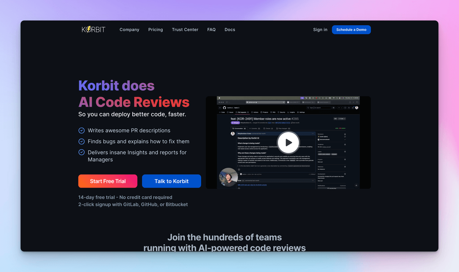Click the battery icon in the macOS menu bar

(x=329, y=97)
